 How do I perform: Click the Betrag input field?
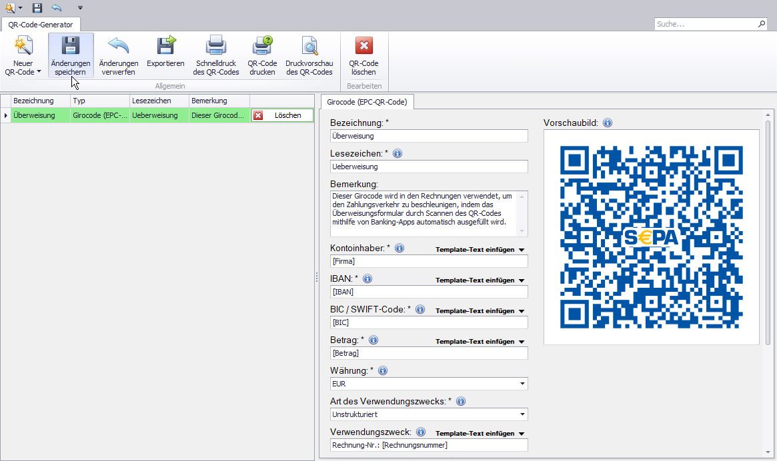pos(429,354)
